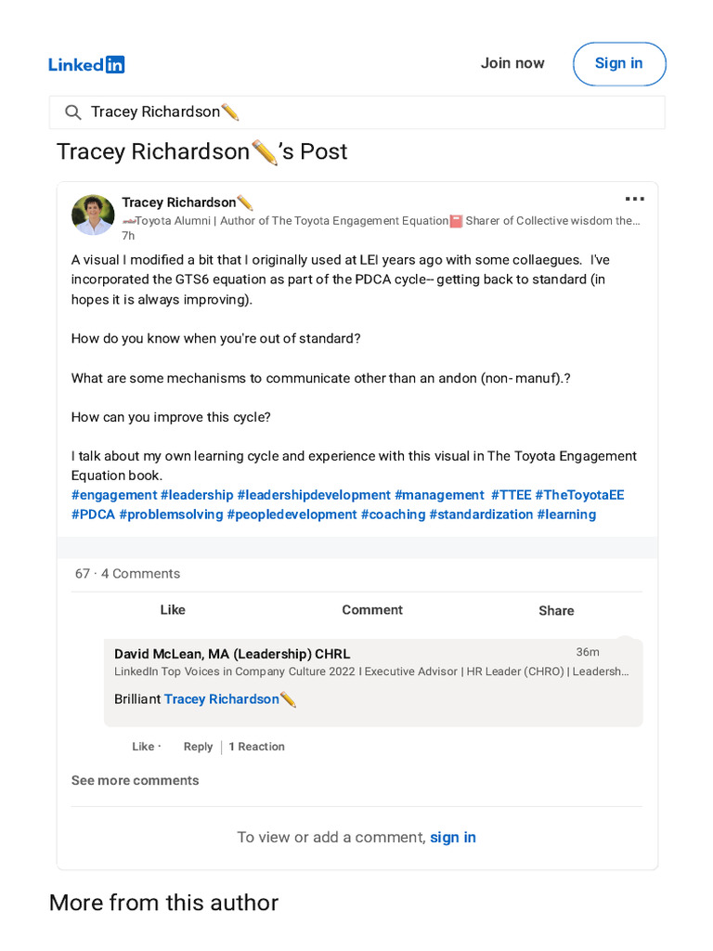713x951 pixels.
Task: Click Tracey Richardson's profile photo
Action: tap(93, 215)
